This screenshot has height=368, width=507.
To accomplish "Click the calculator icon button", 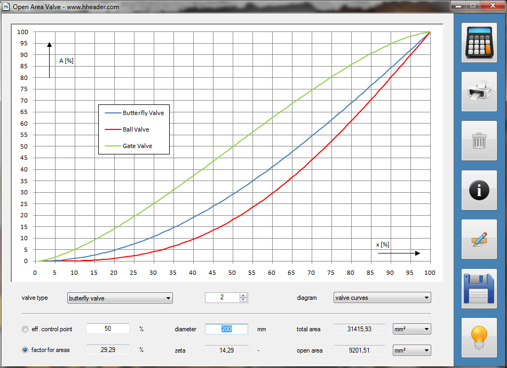I will coord(479,43).
